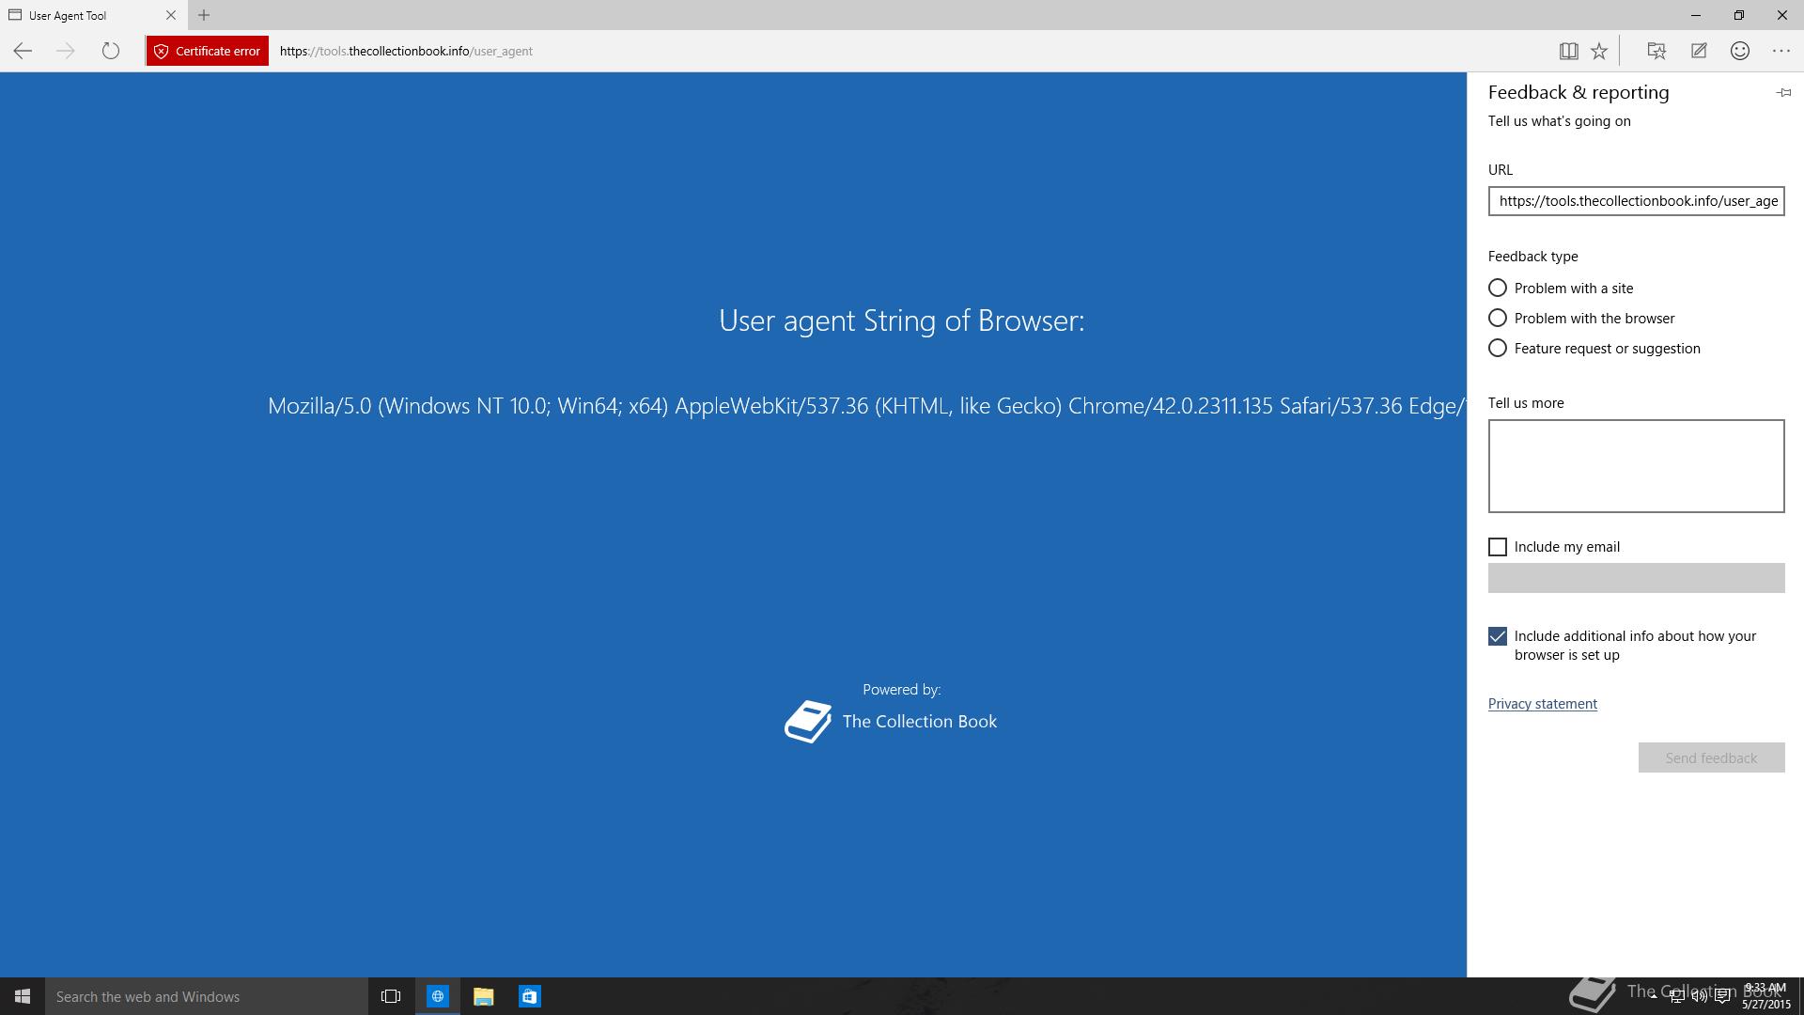Image resolution: width=1804 pixels, height=1015 pixels.
Task: Restore down the browser window
Action: tap(1739, 15)
